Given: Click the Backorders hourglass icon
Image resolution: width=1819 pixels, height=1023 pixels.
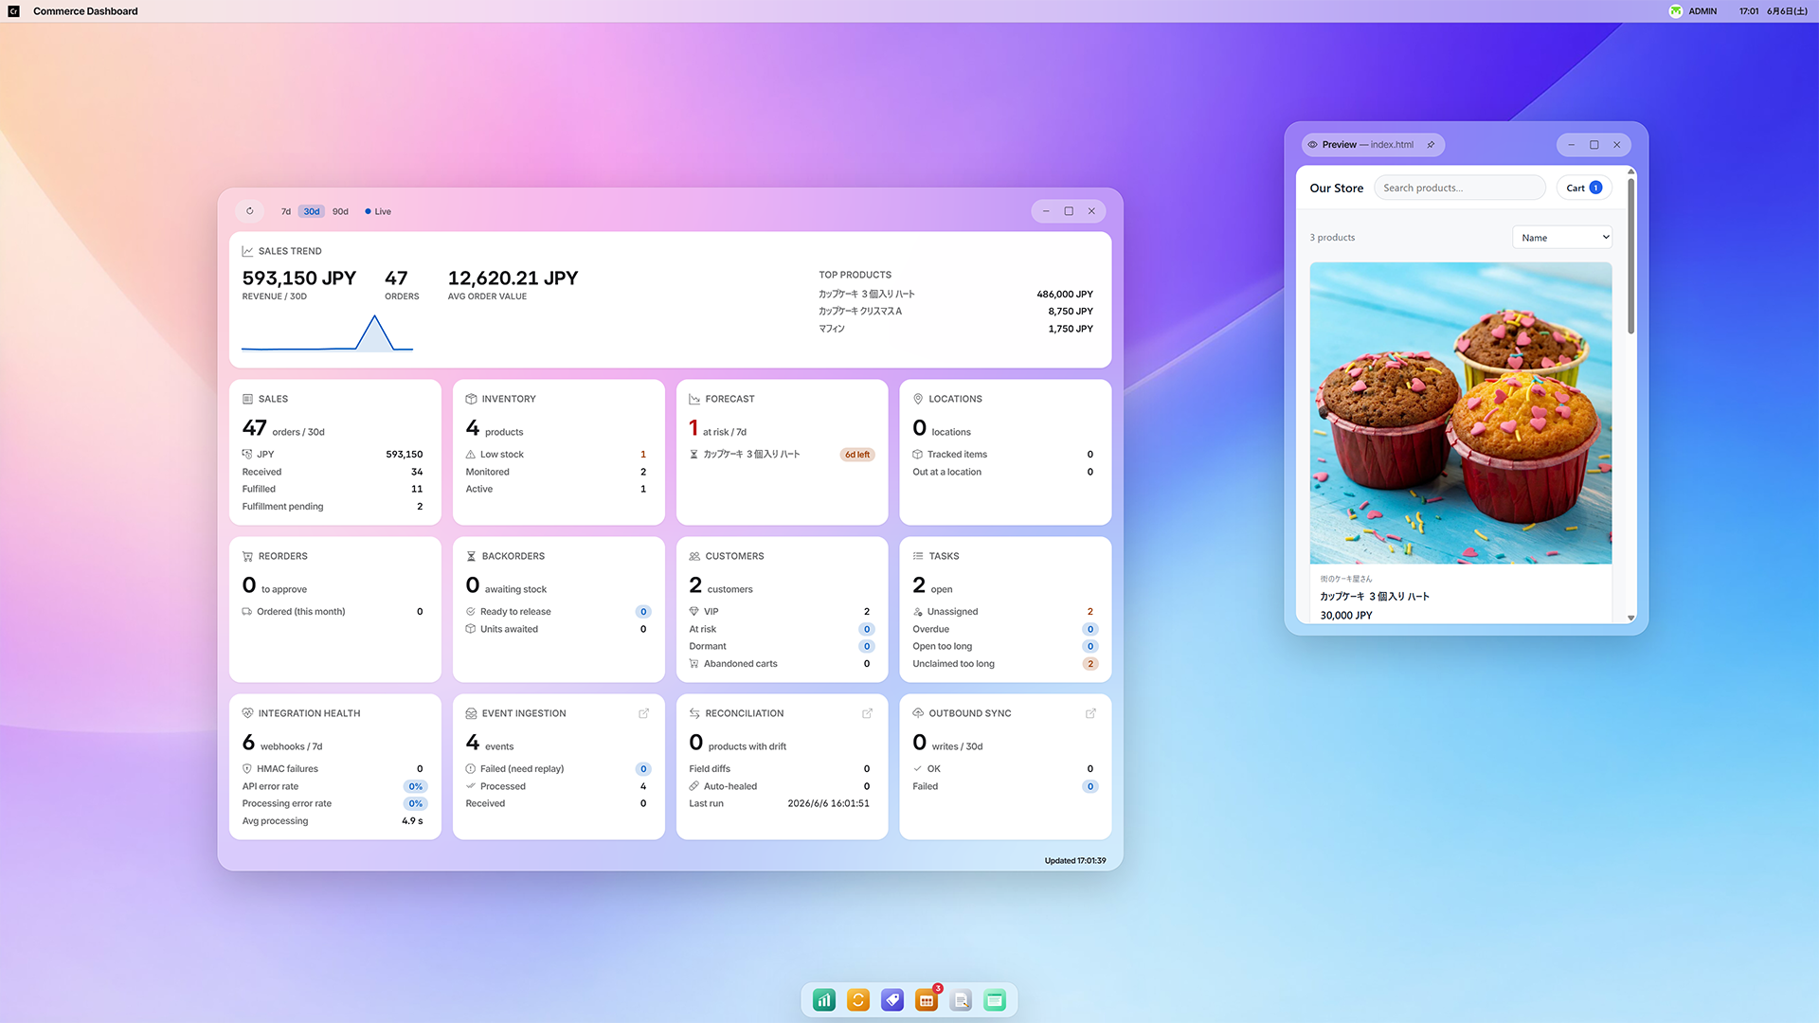Looking at the screenshot, I should [471, 556].
